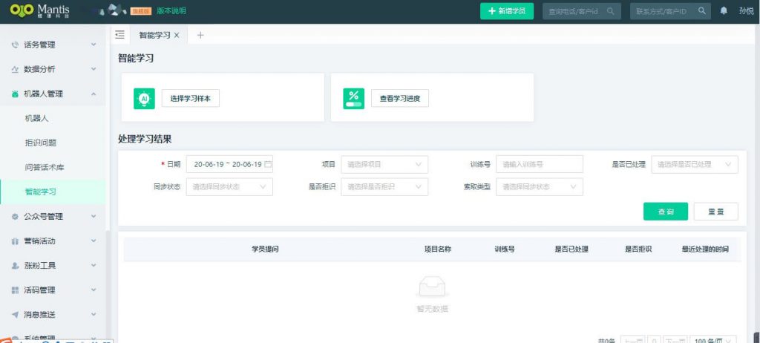Image resolution: width=760 pixels, height=343 pixels.
Task: Focus the 查询电话/客户id search field
Action: [582, 11]
